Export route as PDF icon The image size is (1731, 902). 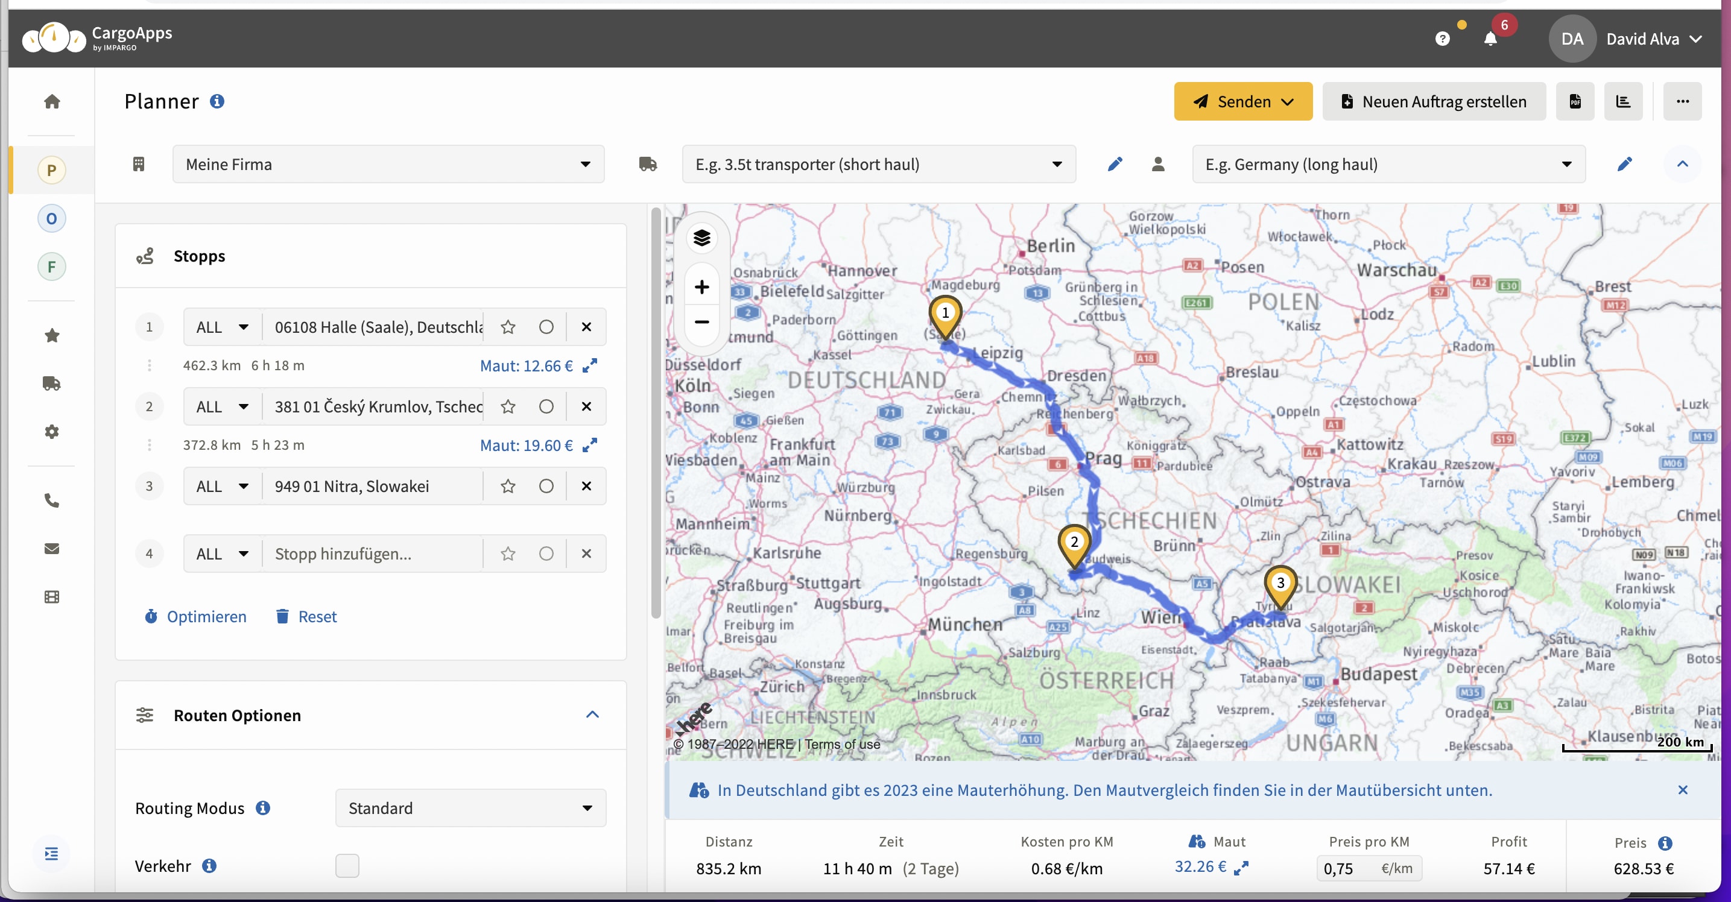(1575, 101)
